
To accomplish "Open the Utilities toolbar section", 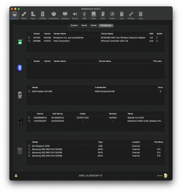I will (x=131, y=15).
